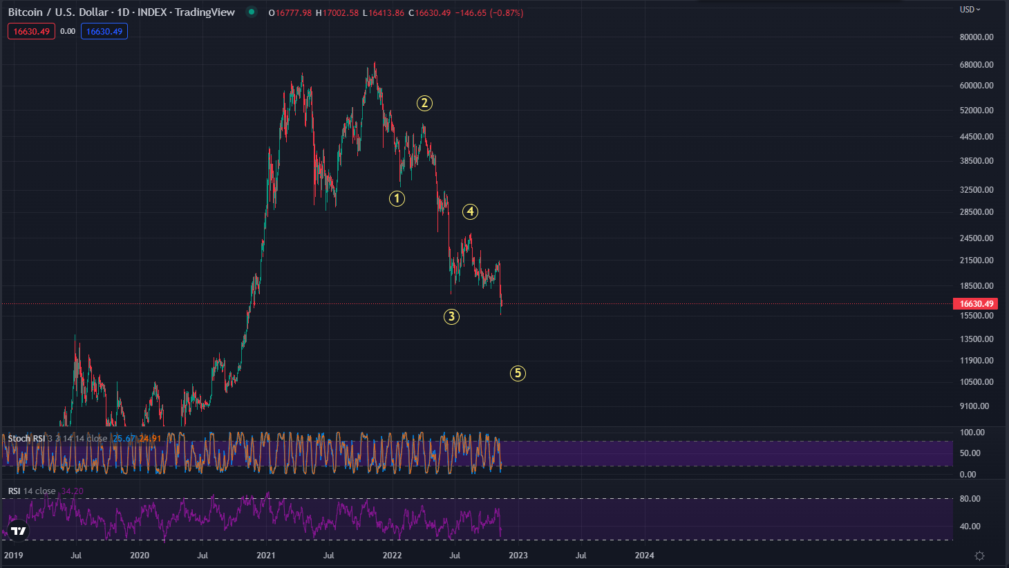Click the 11900.00 price axis label
Screen dimensions: 1009x568
pos(977,361)
